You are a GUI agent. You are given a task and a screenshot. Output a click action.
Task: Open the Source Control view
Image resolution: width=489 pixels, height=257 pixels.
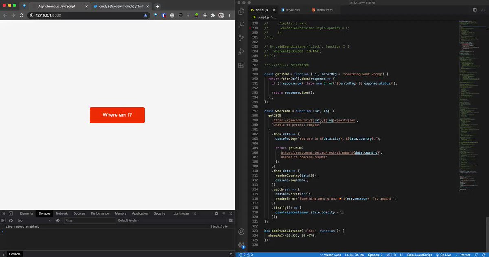[x=241, y=38]
